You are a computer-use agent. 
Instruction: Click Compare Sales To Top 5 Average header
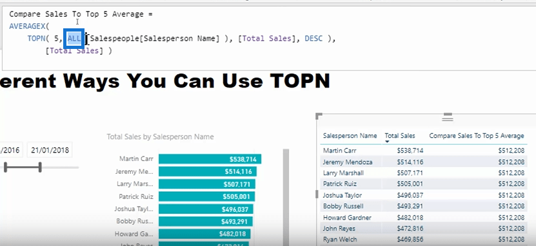(x=477, y=136)
